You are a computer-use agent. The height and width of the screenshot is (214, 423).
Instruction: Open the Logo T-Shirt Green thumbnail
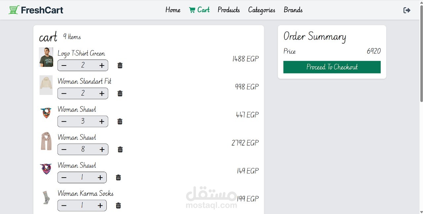[x=46, y=57]
